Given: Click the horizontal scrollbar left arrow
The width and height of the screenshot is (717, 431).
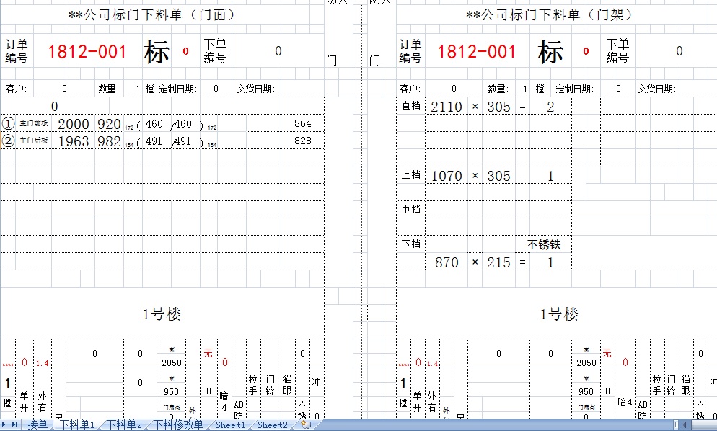Looking at the screenshot, I should [x=683, y=425].
